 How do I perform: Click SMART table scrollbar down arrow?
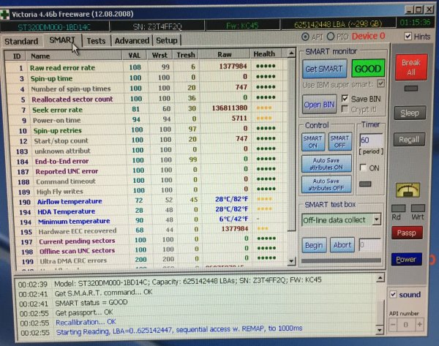click(291, 261)
